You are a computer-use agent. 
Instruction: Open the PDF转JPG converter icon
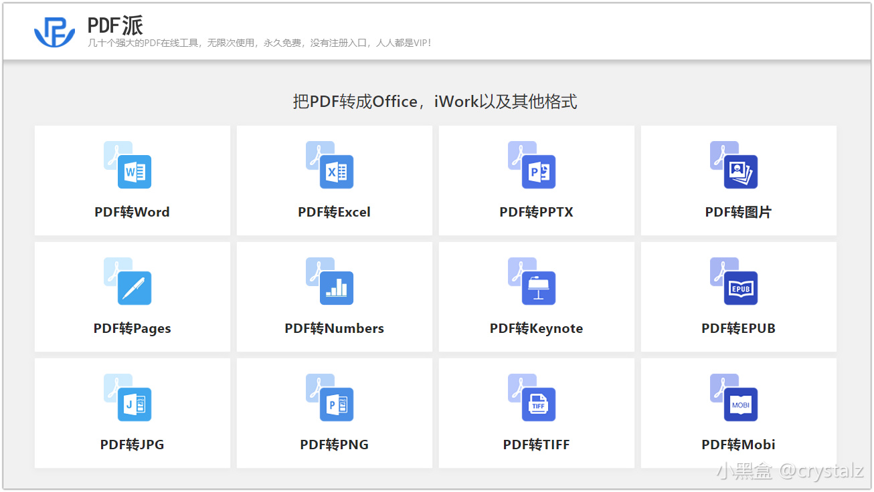(x=128, y=398)
